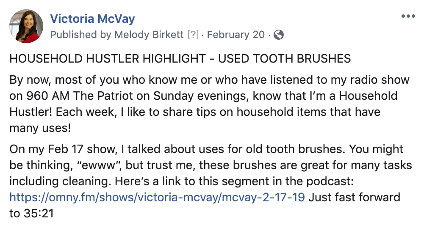421x225 pixels.
Task: Click the [?] publisher help indicator
Action: (193, 35)
